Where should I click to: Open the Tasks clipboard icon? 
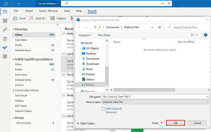pyautogui.click(x=5, y=39)
